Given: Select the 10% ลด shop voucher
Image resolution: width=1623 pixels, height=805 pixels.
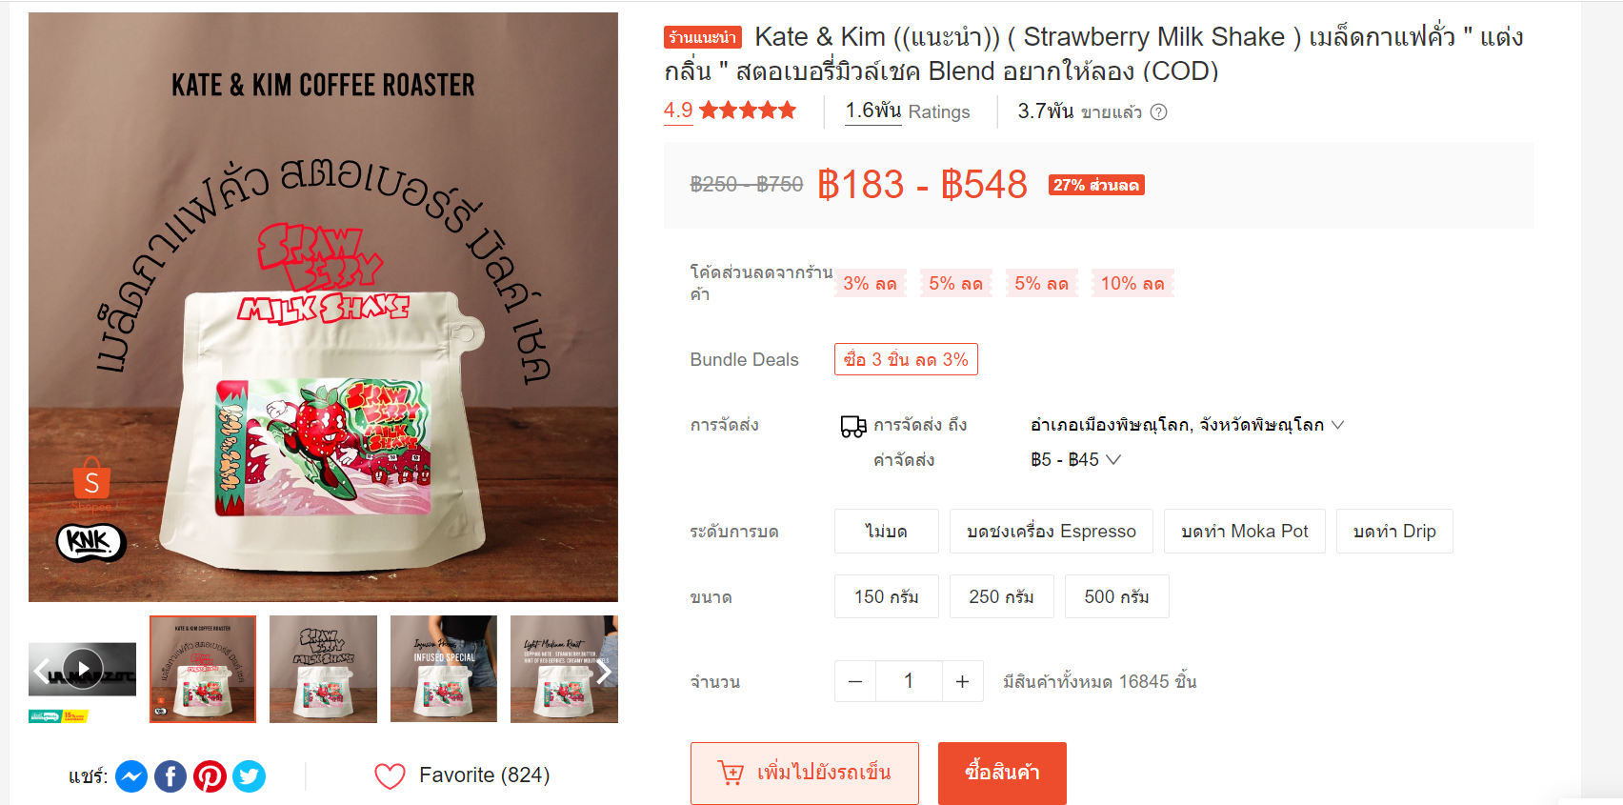Looking at the screenshot, I should pos(1132,283).
